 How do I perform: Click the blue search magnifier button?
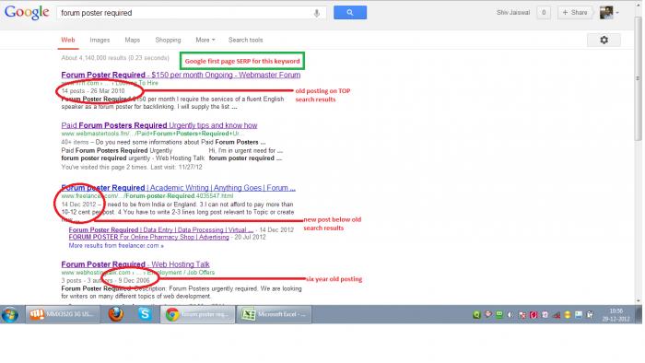tap(350, 12)
